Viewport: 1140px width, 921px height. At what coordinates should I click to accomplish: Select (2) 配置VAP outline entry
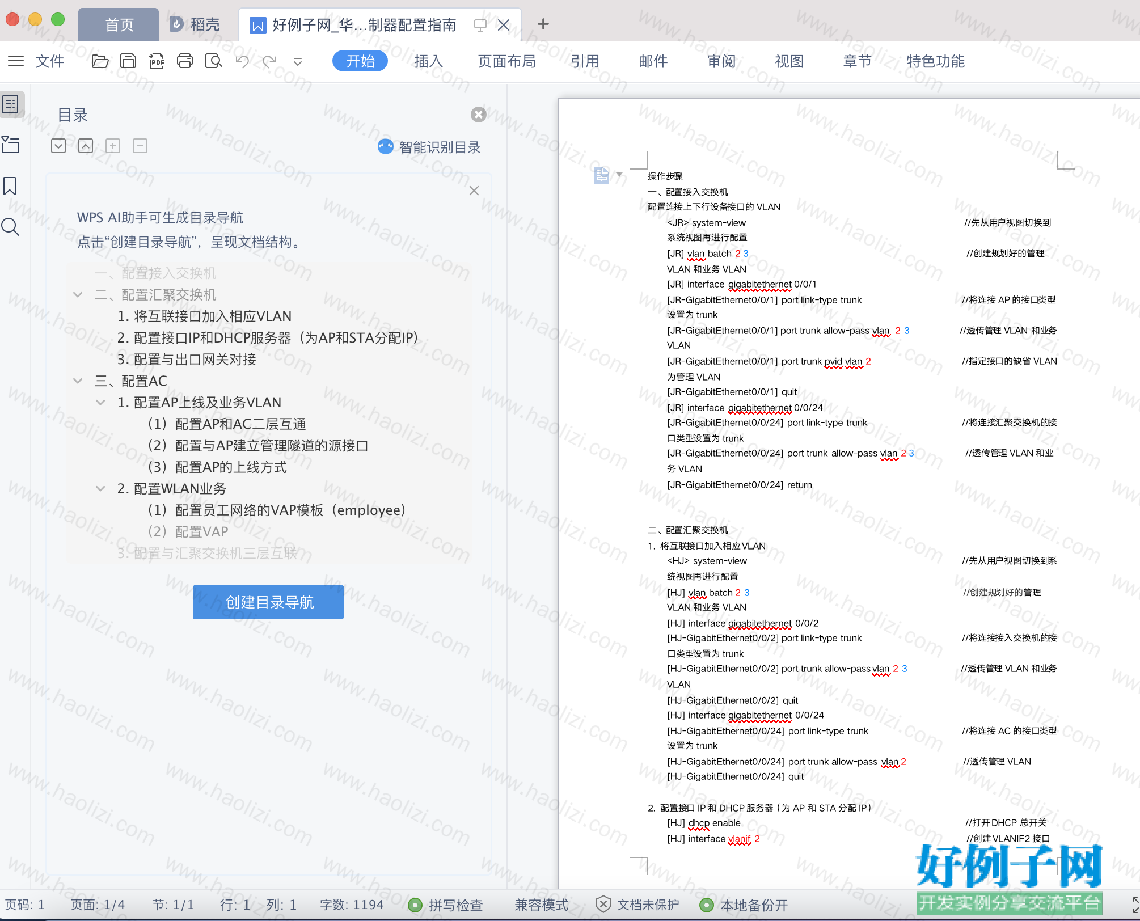click(188, 531)
